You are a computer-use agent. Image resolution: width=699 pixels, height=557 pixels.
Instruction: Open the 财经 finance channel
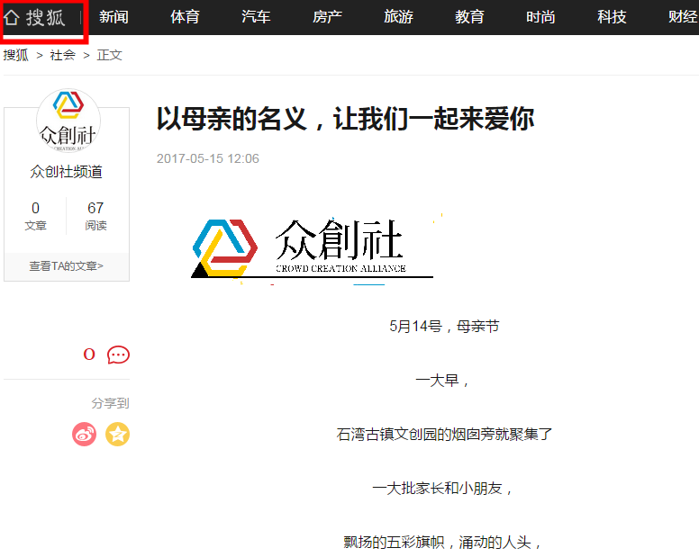[x=683, y=17]
